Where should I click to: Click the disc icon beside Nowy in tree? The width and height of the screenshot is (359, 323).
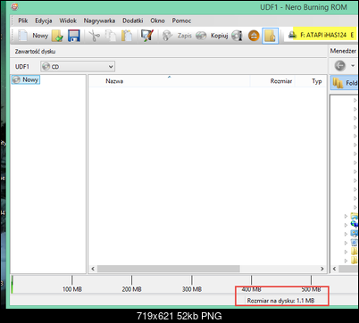click(17, 79)
